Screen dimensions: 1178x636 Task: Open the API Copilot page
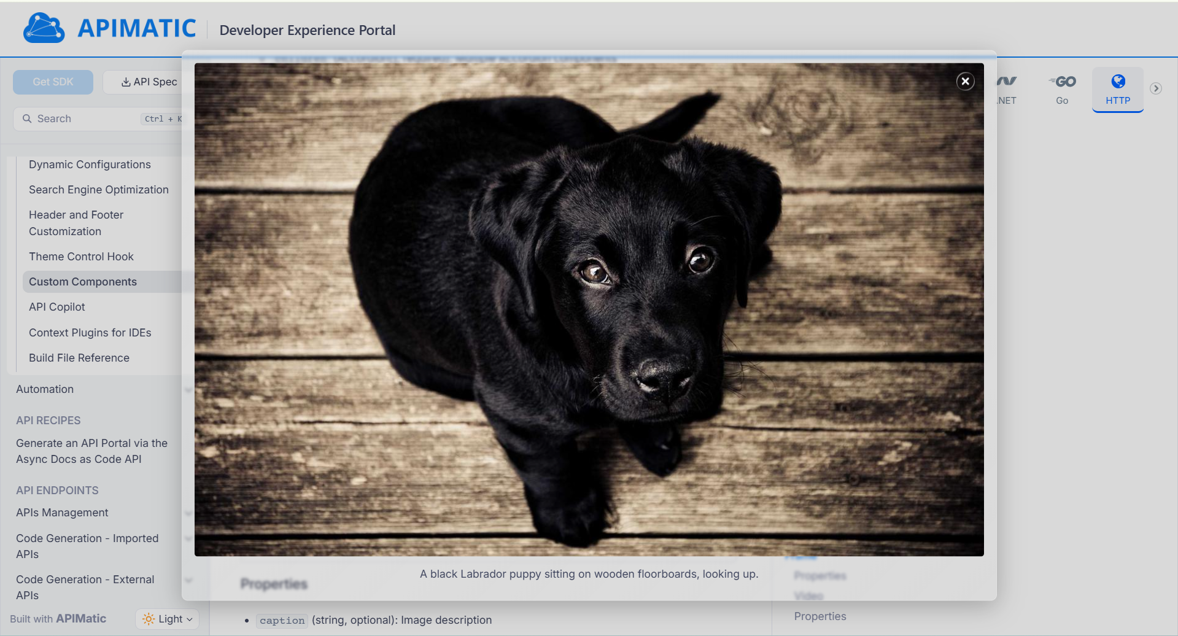(x=57, y=307)
